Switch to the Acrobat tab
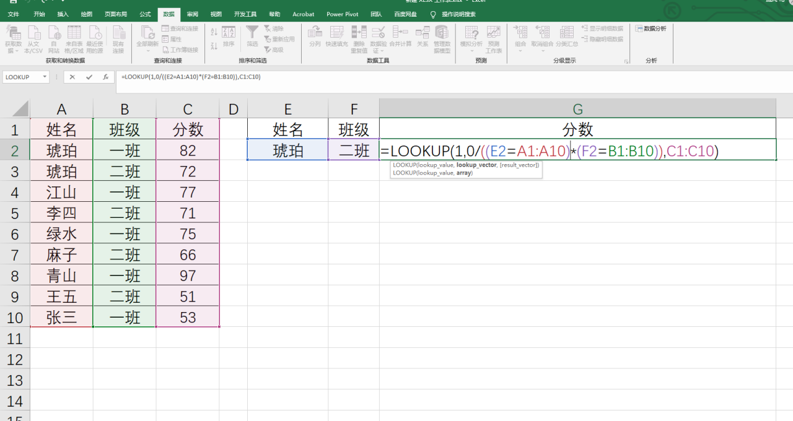This screenshot has height=421, width=793. point(304,14)
